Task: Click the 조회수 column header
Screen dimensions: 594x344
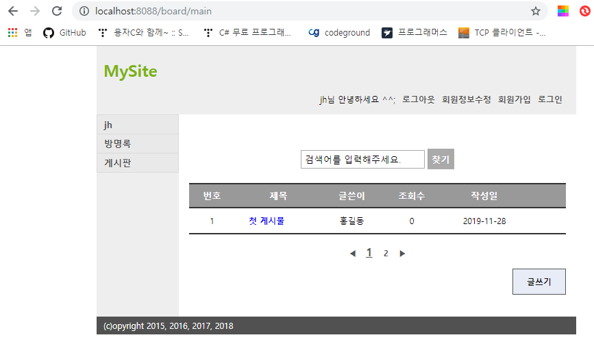Action: (x=411, y=195)
